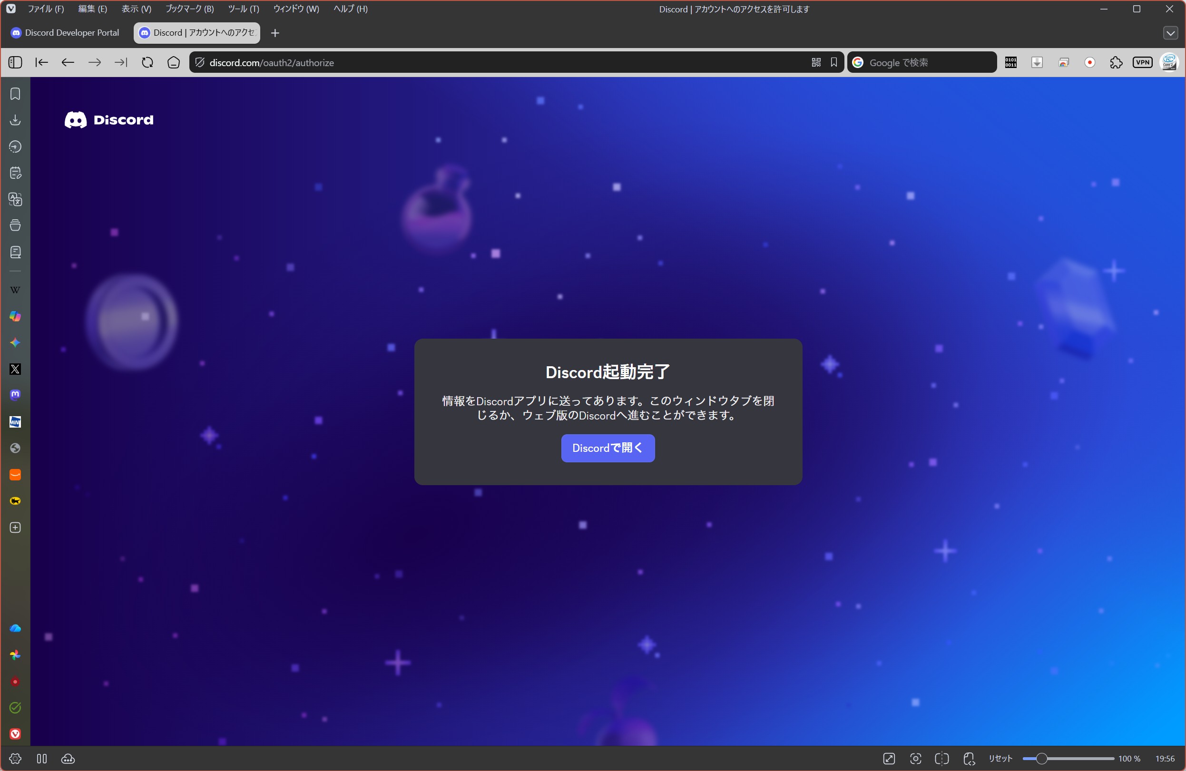
Task: Open the Downloads side panel
Action: [x=15, y=120]
